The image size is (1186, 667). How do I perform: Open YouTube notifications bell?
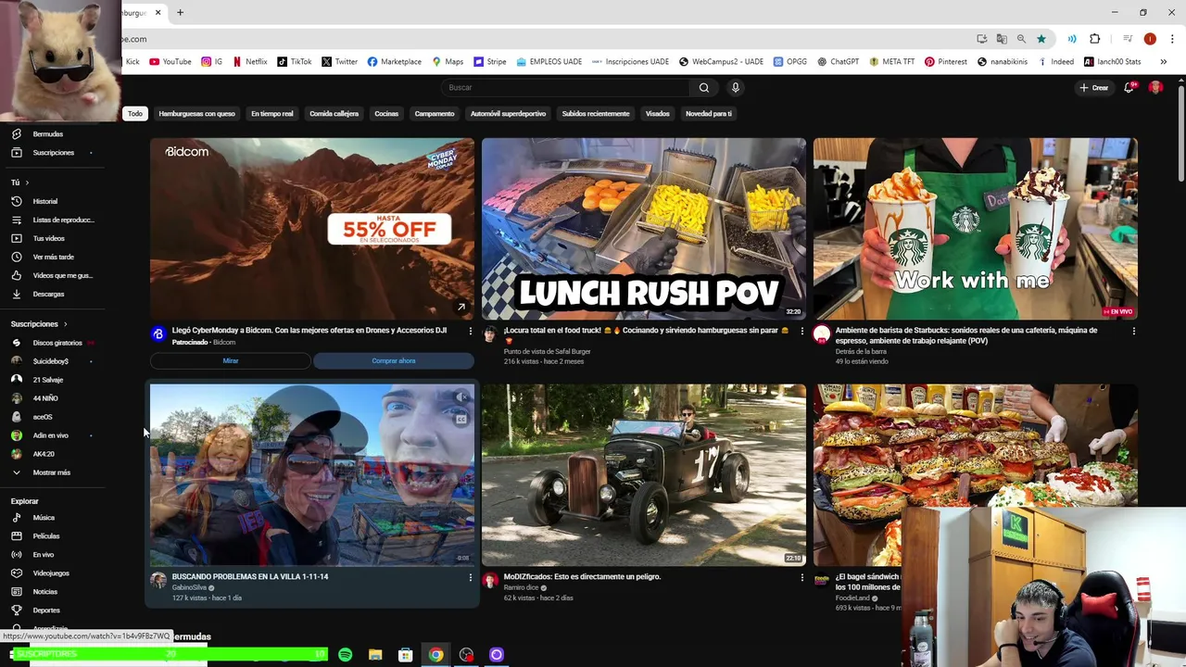tap(1129, 88)
